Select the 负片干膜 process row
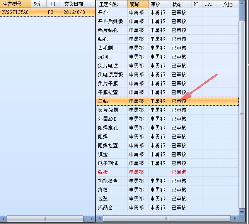The image size is (249, 224). [167, 83]
